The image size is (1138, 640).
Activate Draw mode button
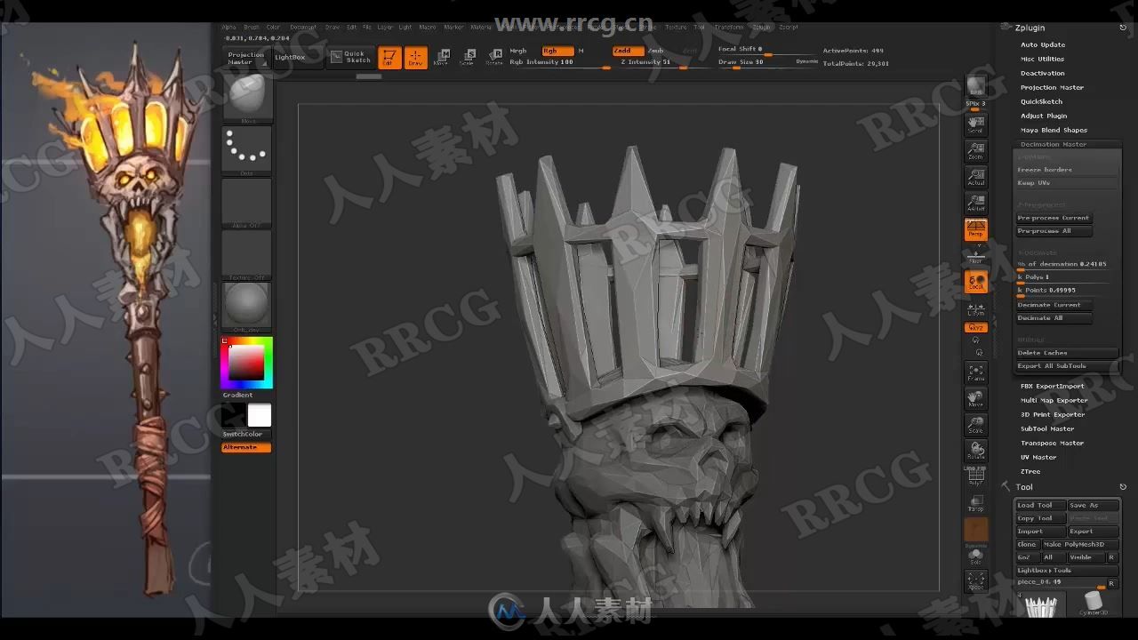tap(415, 58)
